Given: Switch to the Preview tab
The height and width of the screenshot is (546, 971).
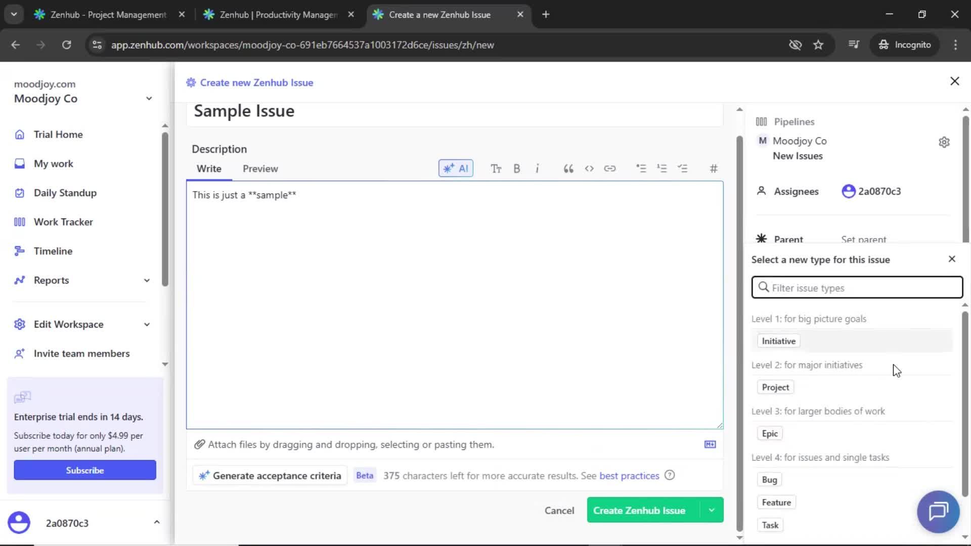Looking at the screenshot, I should click(260, 168).
